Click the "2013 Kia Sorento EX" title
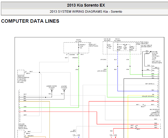Screen dimensions: 168x138 point(86,5)
